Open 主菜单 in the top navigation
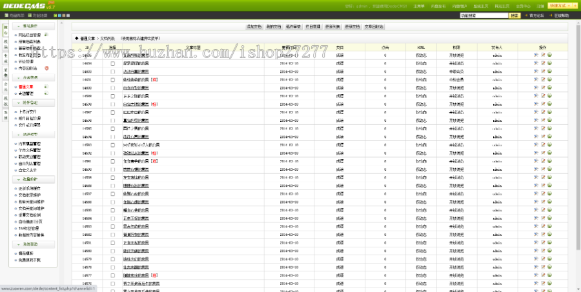The height and width of the screenshot is (292, 581). (x=419, y=6)
